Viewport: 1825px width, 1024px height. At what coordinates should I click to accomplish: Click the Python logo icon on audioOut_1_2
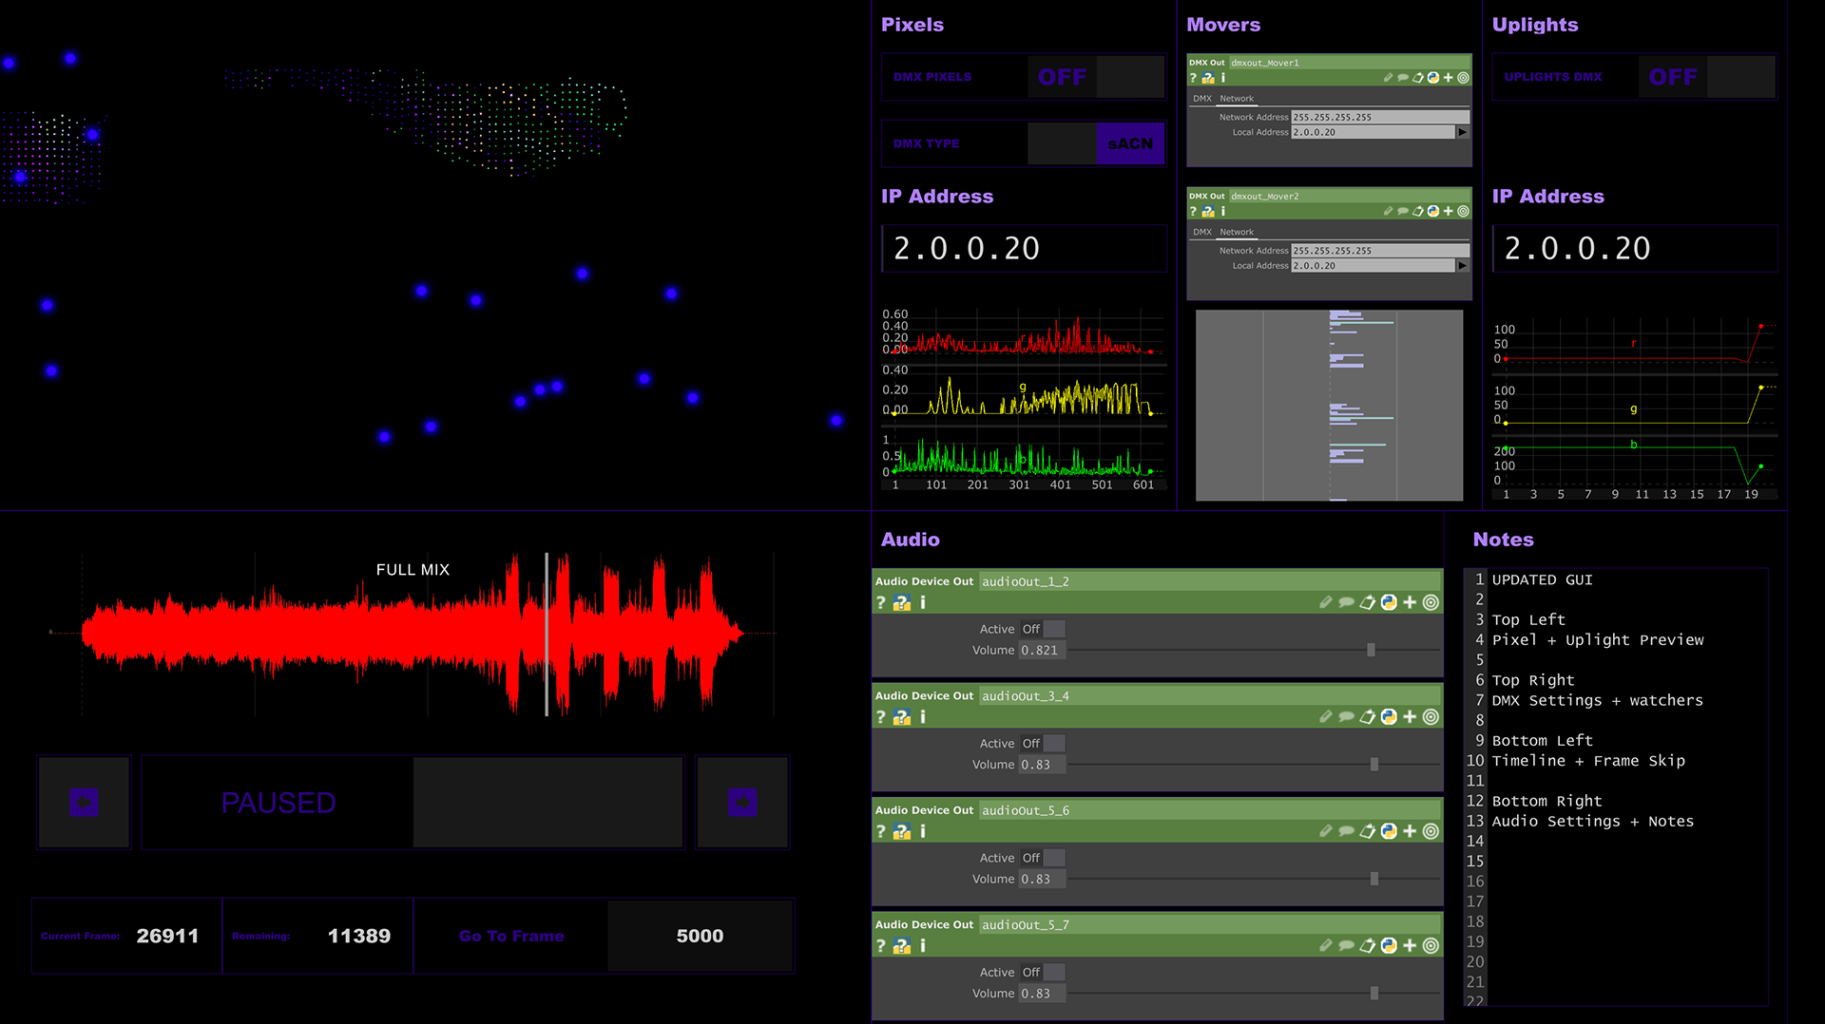click(1390, 601)
